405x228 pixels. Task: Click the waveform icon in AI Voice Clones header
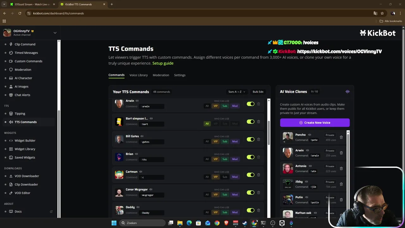click(x=347, y=92)
